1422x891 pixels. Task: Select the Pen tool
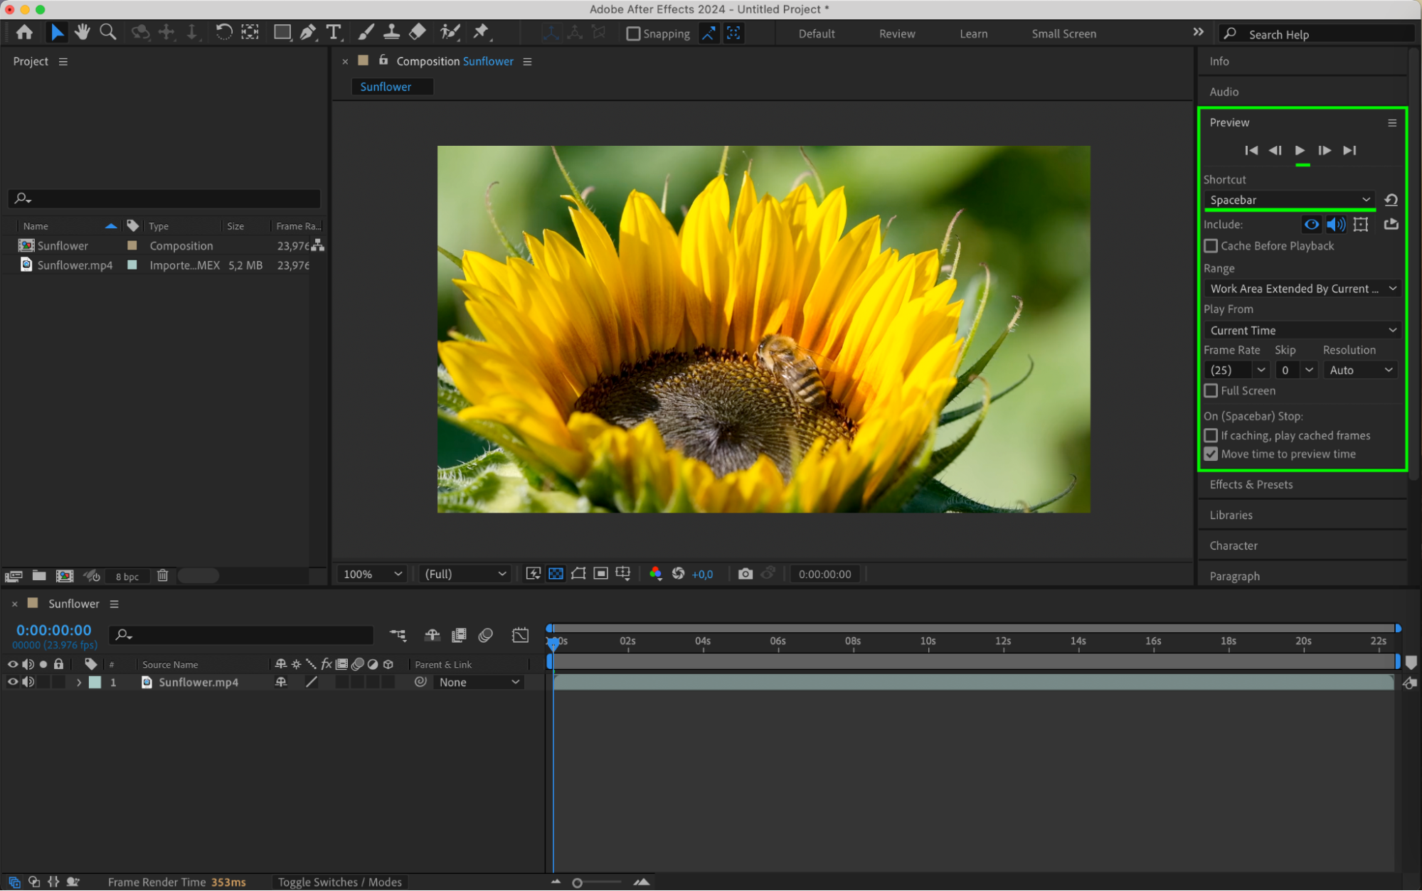pyautogui.click(x=308, y=32)
